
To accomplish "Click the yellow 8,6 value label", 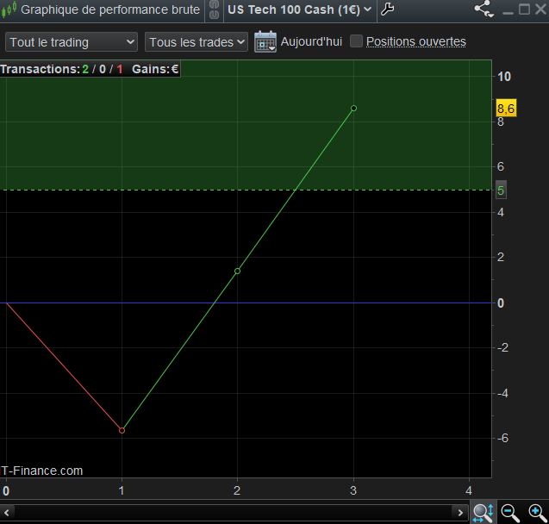I will click(506, 108).
